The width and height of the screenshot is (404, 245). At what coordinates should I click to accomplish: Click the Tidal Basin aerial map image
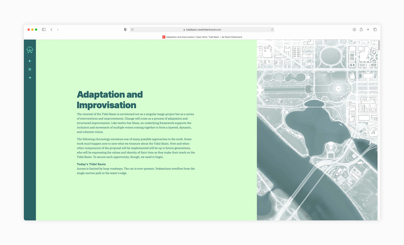(317, 130)
